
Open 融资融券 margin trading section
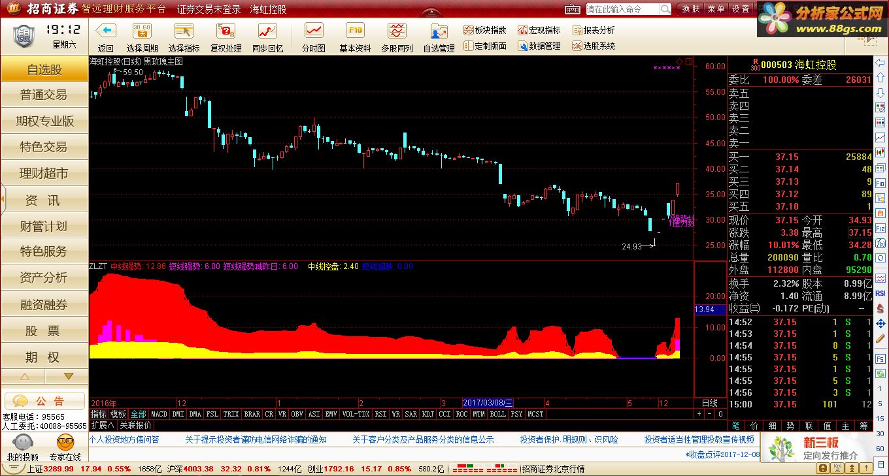click(44, 304)
